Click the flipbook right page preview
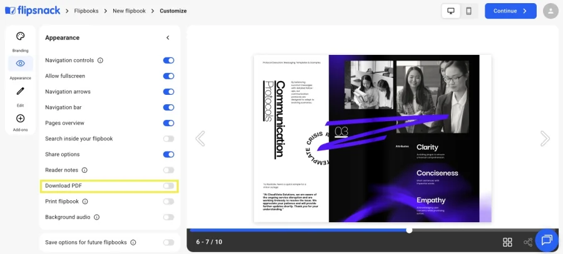 pyautogui.click(x=410, y=139)
